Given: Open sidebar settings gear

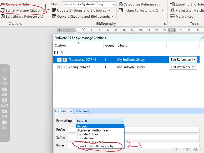Looking at the screenshot, I should click(x=4, y=136).
